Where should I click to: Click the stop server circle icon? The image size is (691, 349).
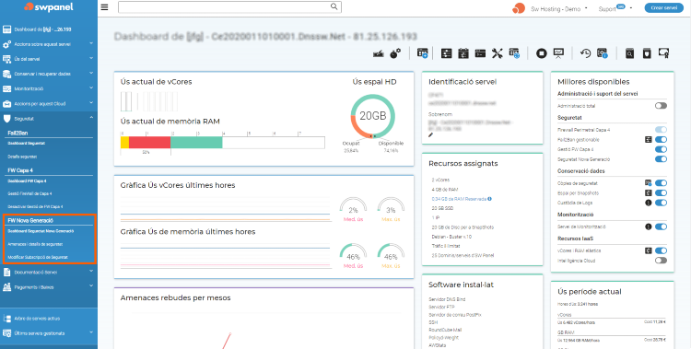542,53
